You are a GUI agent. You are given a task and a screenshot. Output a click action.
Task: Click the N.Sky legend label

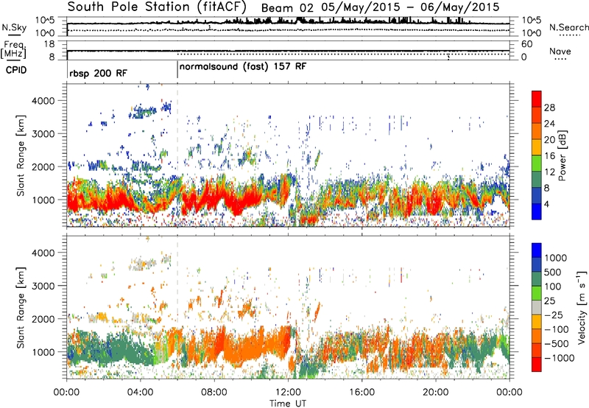(x=14, y=28)
